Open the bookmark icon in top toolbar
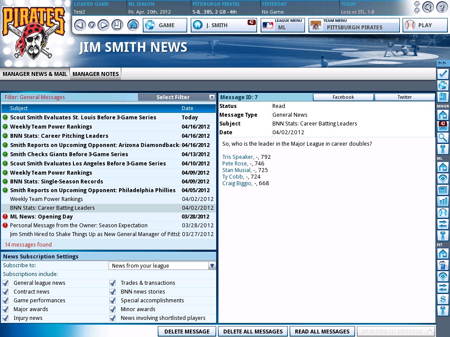Image resolution: width=450 pixels, height=337 pixels. (x=117, y=25)
